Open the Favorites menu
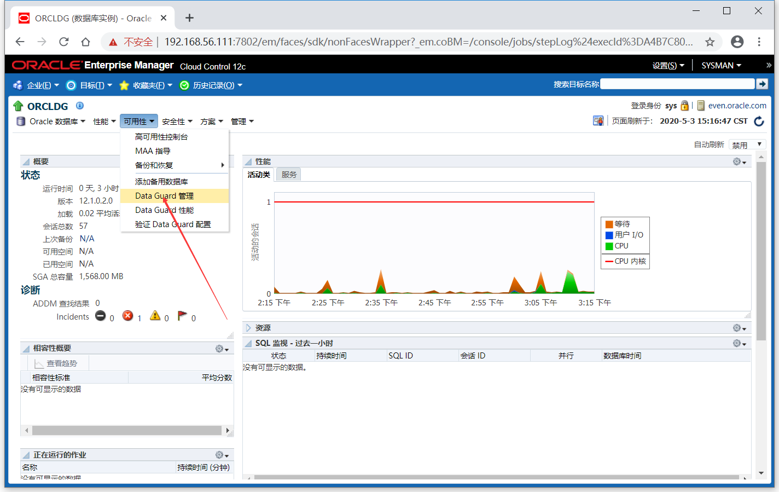 146,85
